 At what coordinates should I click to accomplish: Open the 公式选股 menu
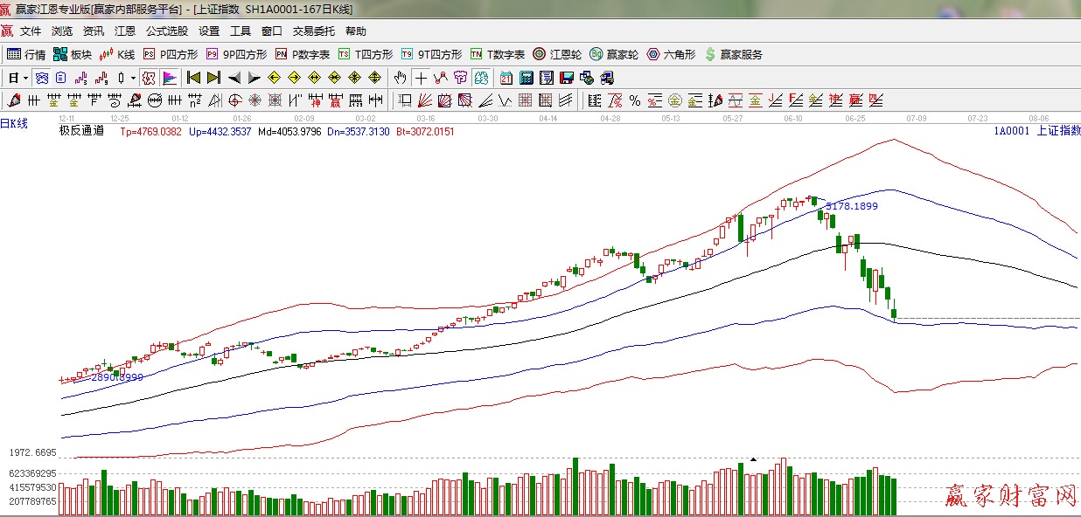166,31
